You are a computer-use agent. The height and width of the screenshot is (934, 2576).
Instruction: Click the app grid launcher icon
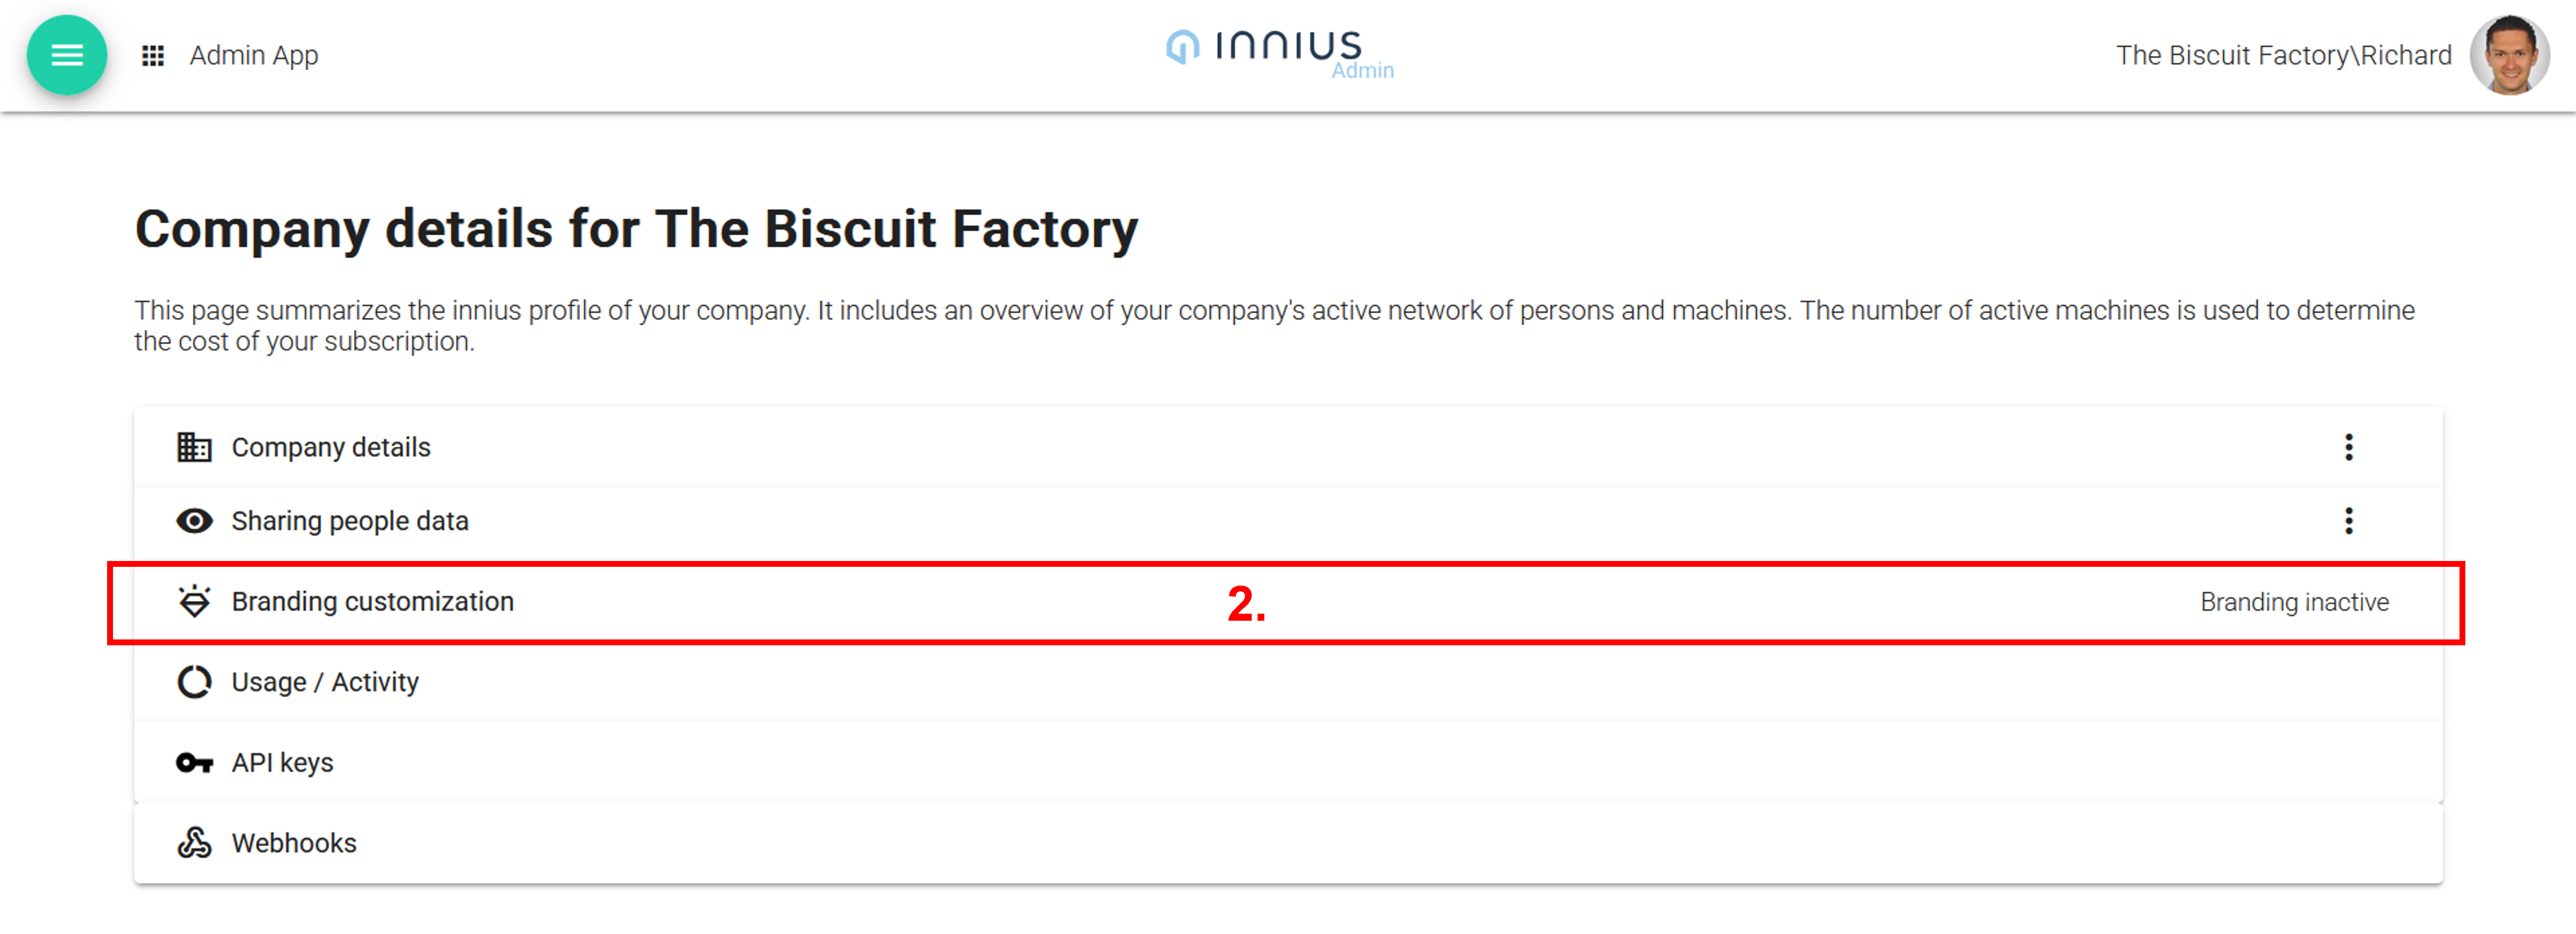click(153, 56)
